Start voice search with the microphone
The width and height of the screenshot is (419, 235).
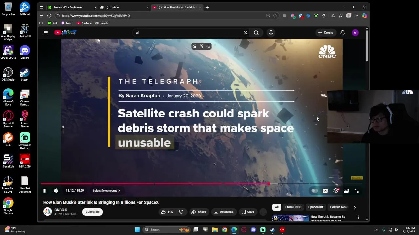click(x=271, y=33)
